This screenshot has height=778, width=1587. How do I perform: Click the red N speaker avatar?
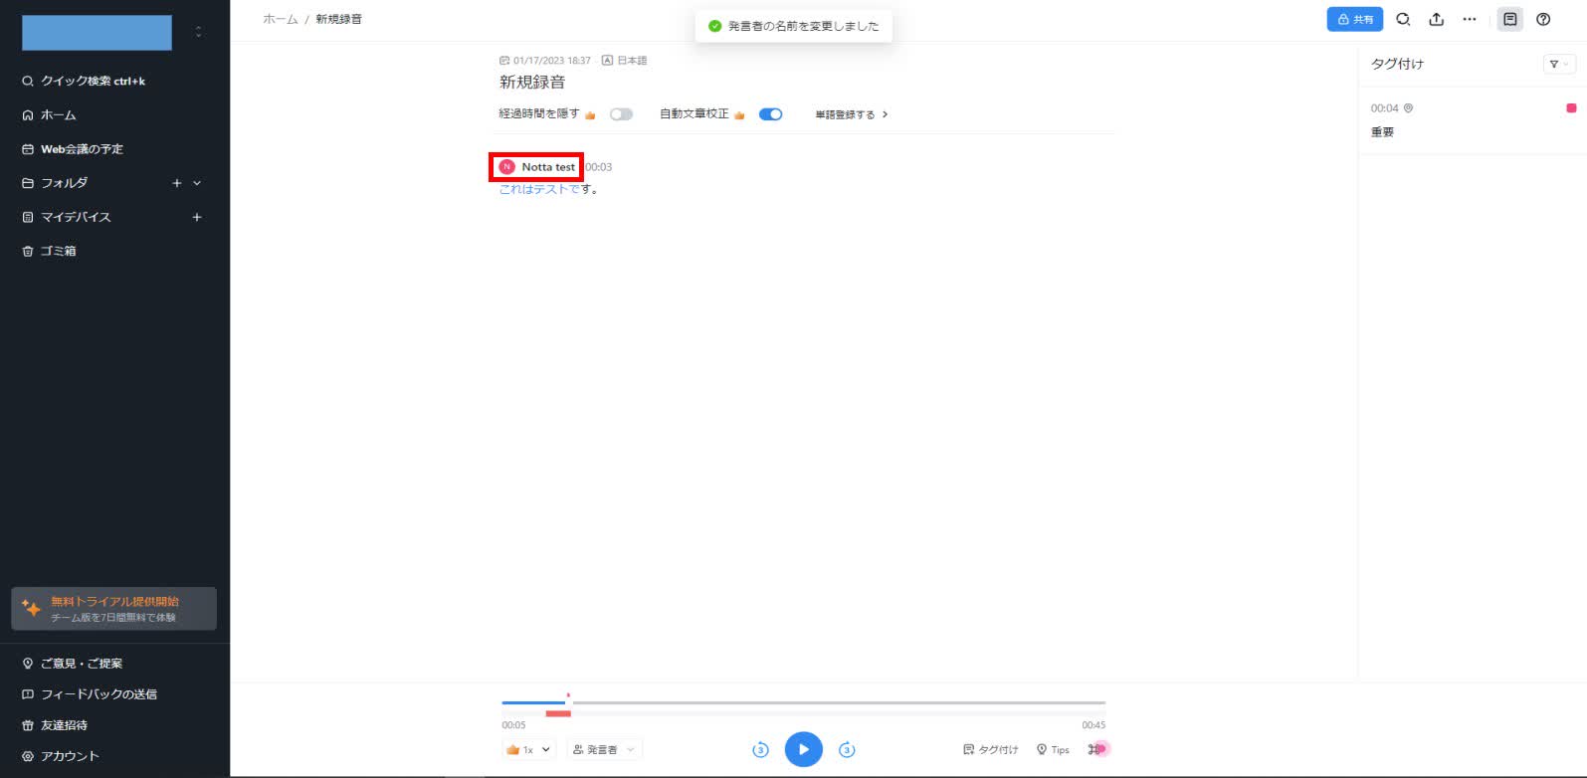[x=506, y=167]
